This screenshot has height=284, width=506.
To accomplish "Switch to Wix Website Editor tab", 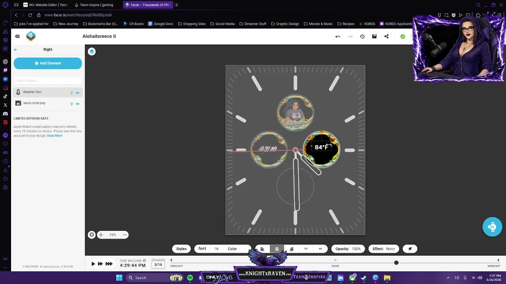I will point(45,5).
